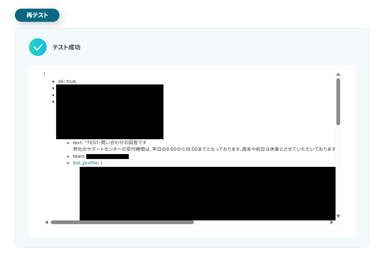Click the text: "TEST-問い合わせの回答です" line
Image resolution: width=376 pixels, height=255 pixels.
click(110, 143)
